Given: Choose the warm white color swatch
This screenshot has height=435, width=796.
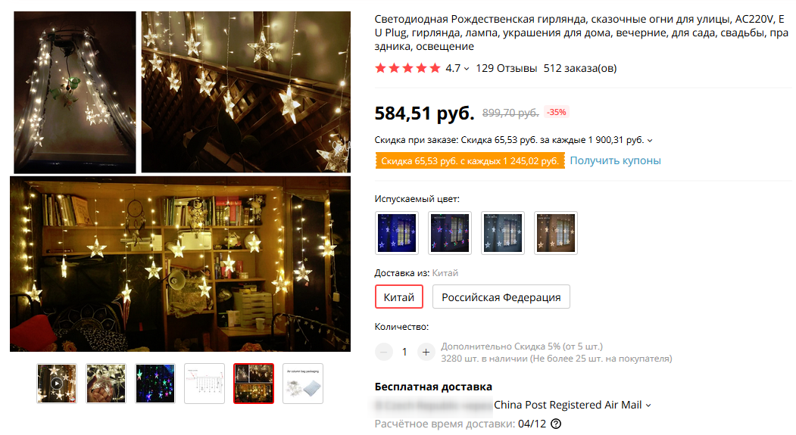Looking at the screenshot, I should 556,233.
